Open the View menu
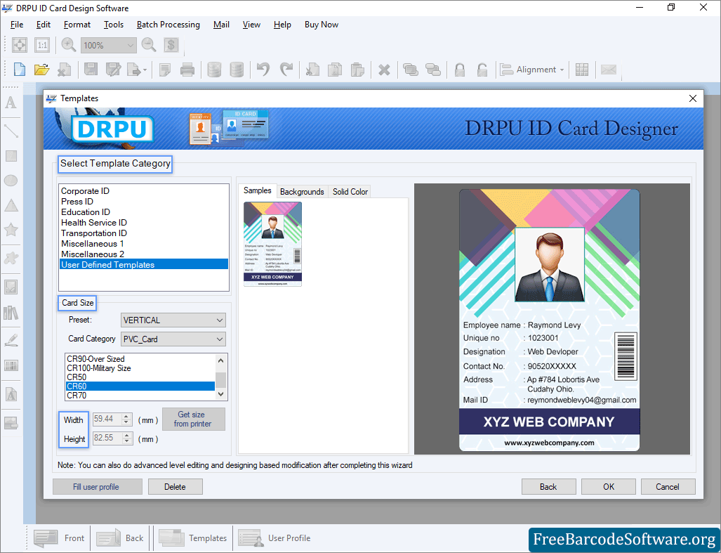Image resolution: width=721 pixels, height=553 pixels. (x=251, y=25)
